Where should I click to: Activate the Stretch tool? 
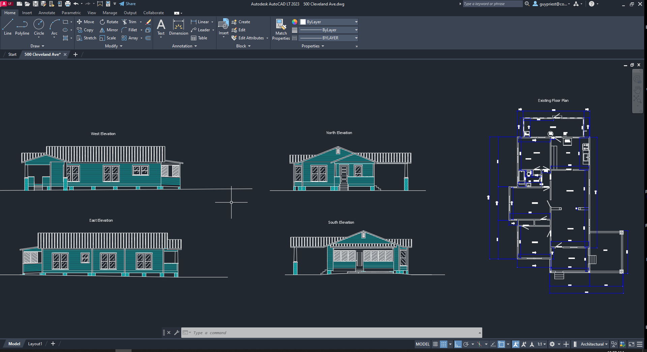[x=86, y=38]
